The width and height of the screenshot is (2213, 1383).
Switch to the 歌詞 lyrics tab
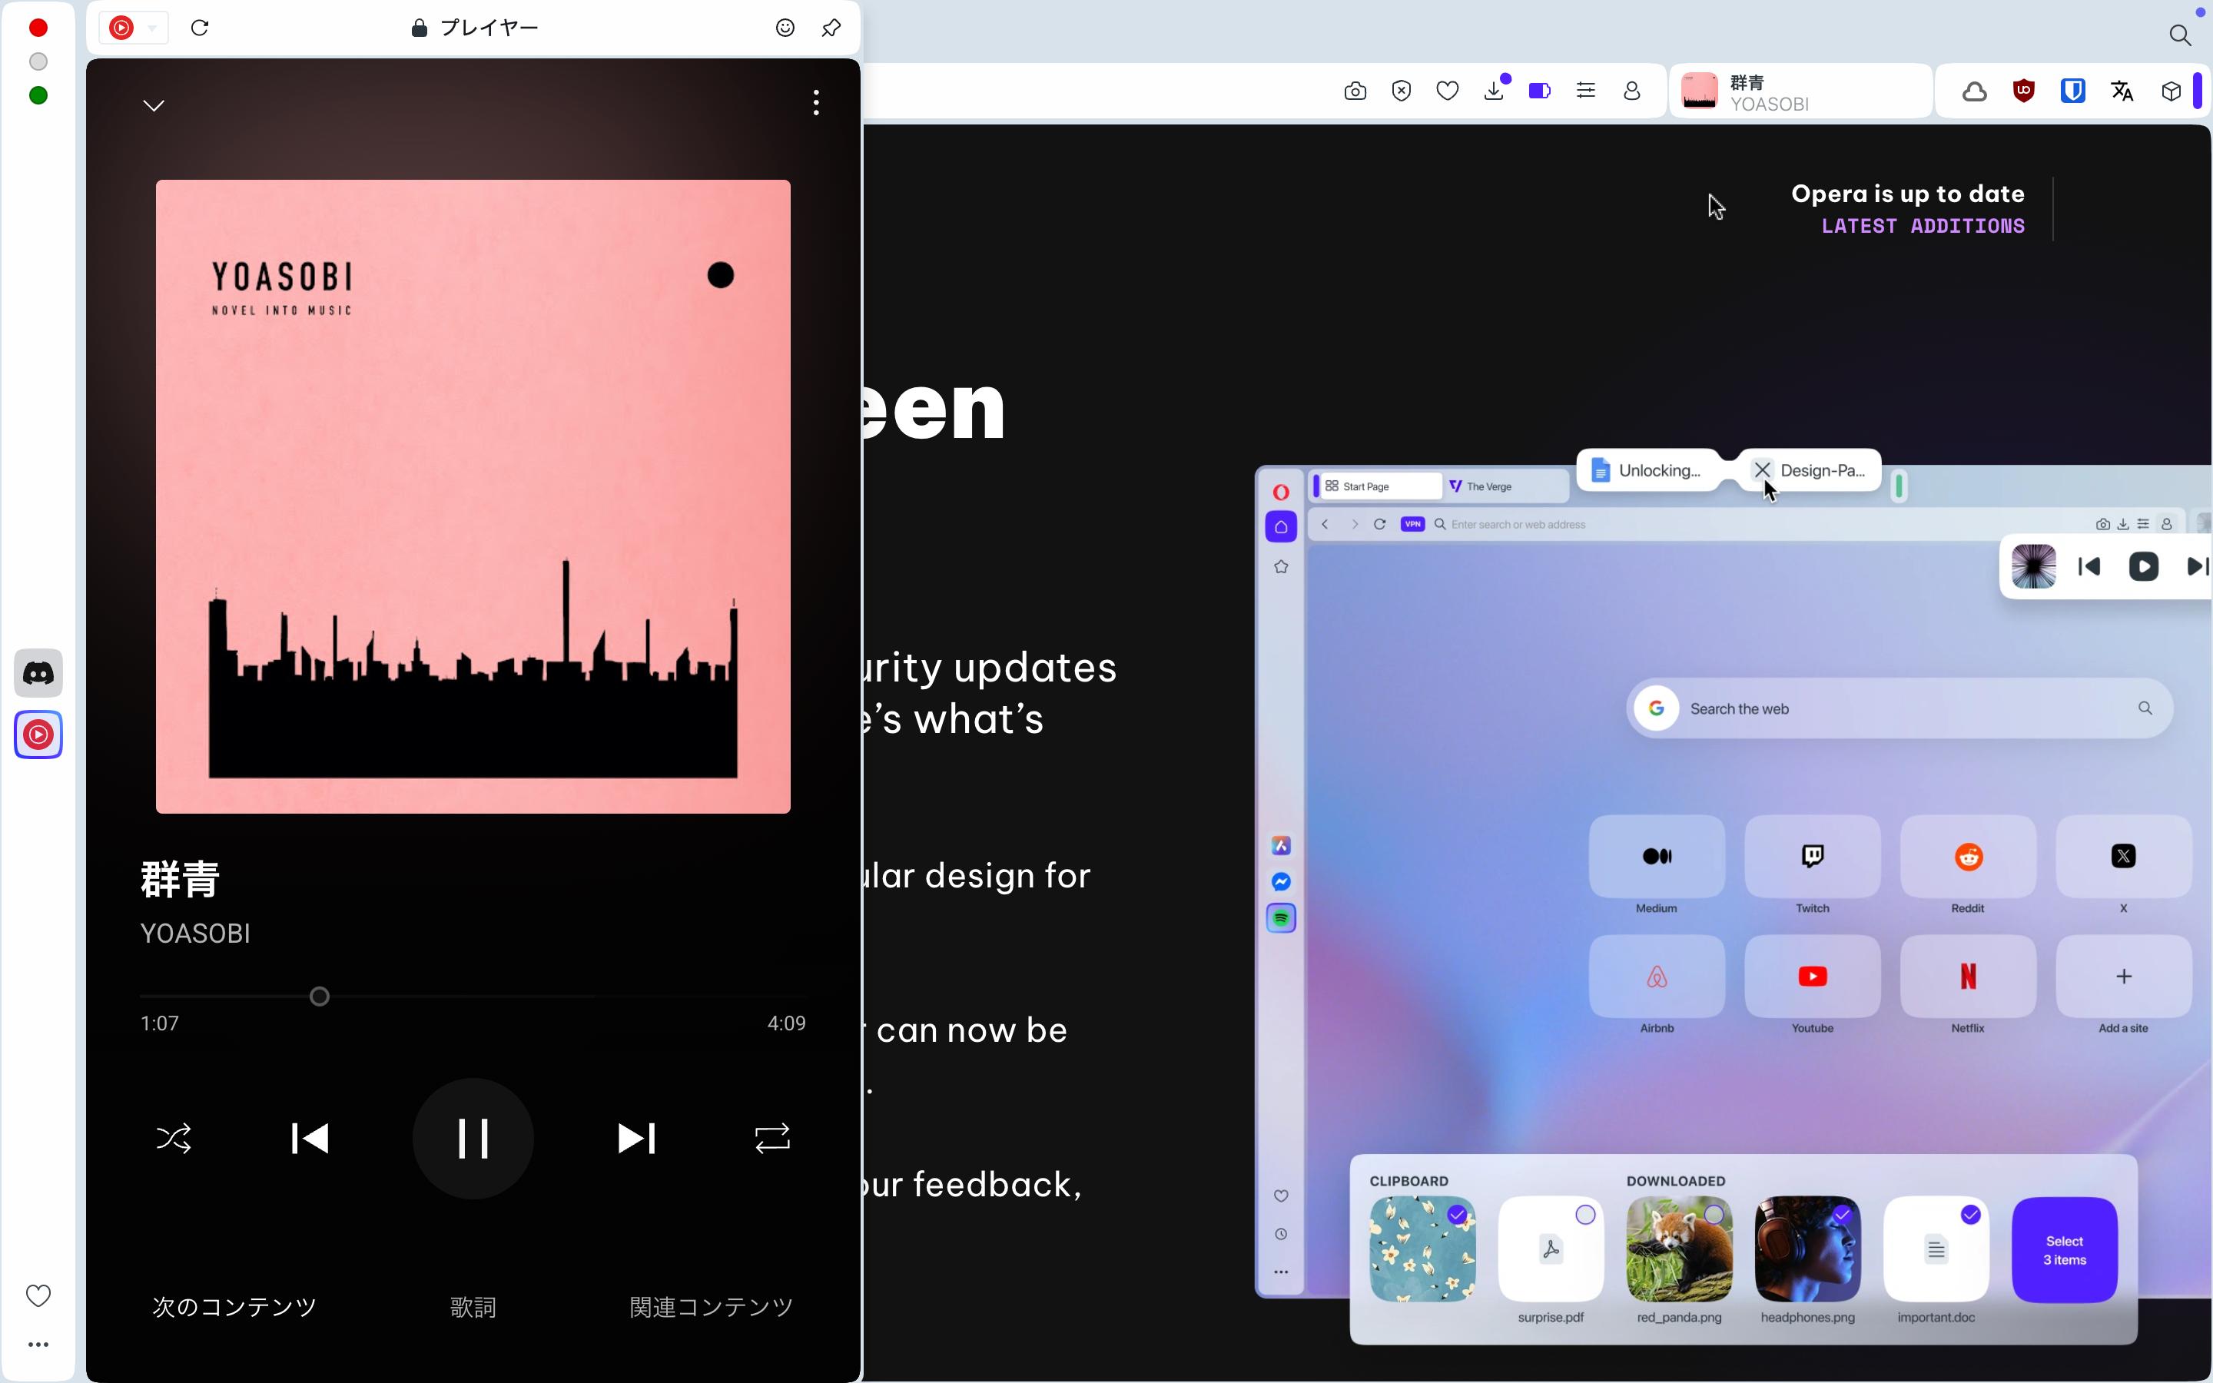coord(473,1306)
